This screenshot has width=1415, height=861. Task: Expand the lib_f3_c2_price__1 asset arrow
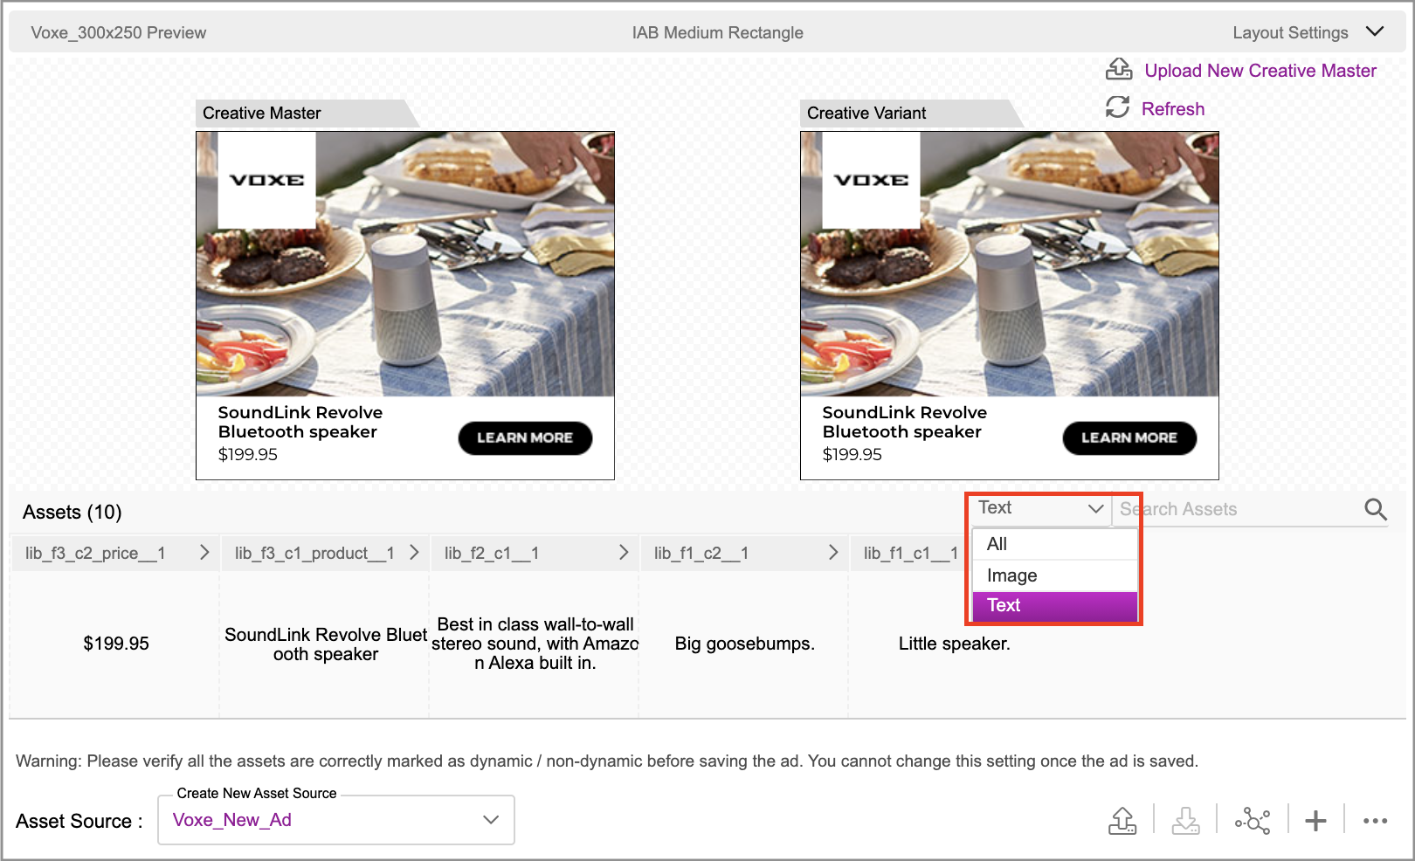[x=204, y=552]
